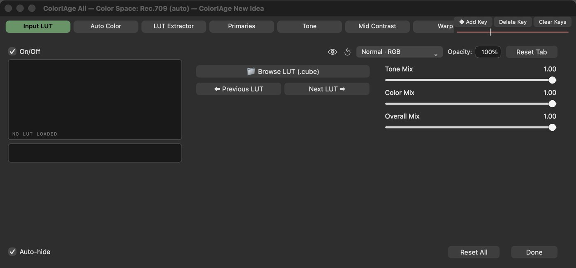576x268 pixels.
Task: Go to the Primaries tab
Action: tap(242, 26)
